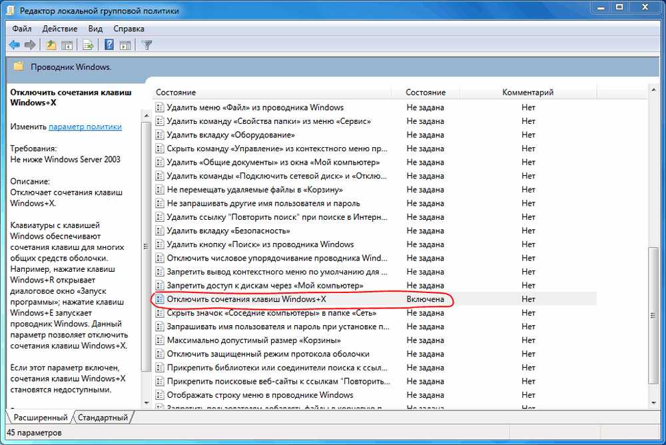This screenshot has width=666, height=445.
Task: Click the Forward arrow toolbar icon
Action: [x=30, y=45]
